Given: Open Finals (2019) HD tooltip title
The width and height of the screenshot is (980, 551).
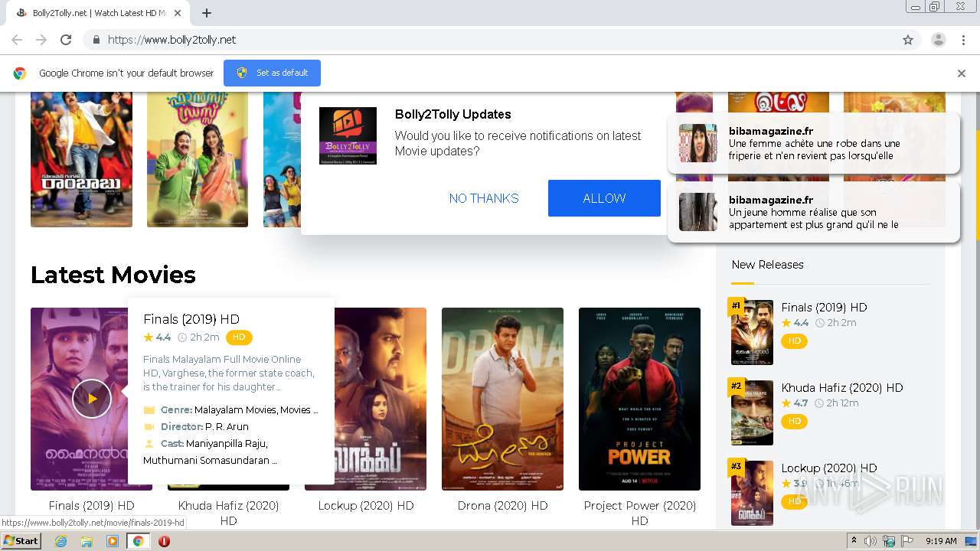Looking at the screenshot, I should (191, 319).
